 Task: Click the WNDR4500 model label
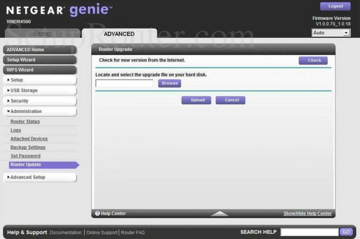[x=19, y=22]
